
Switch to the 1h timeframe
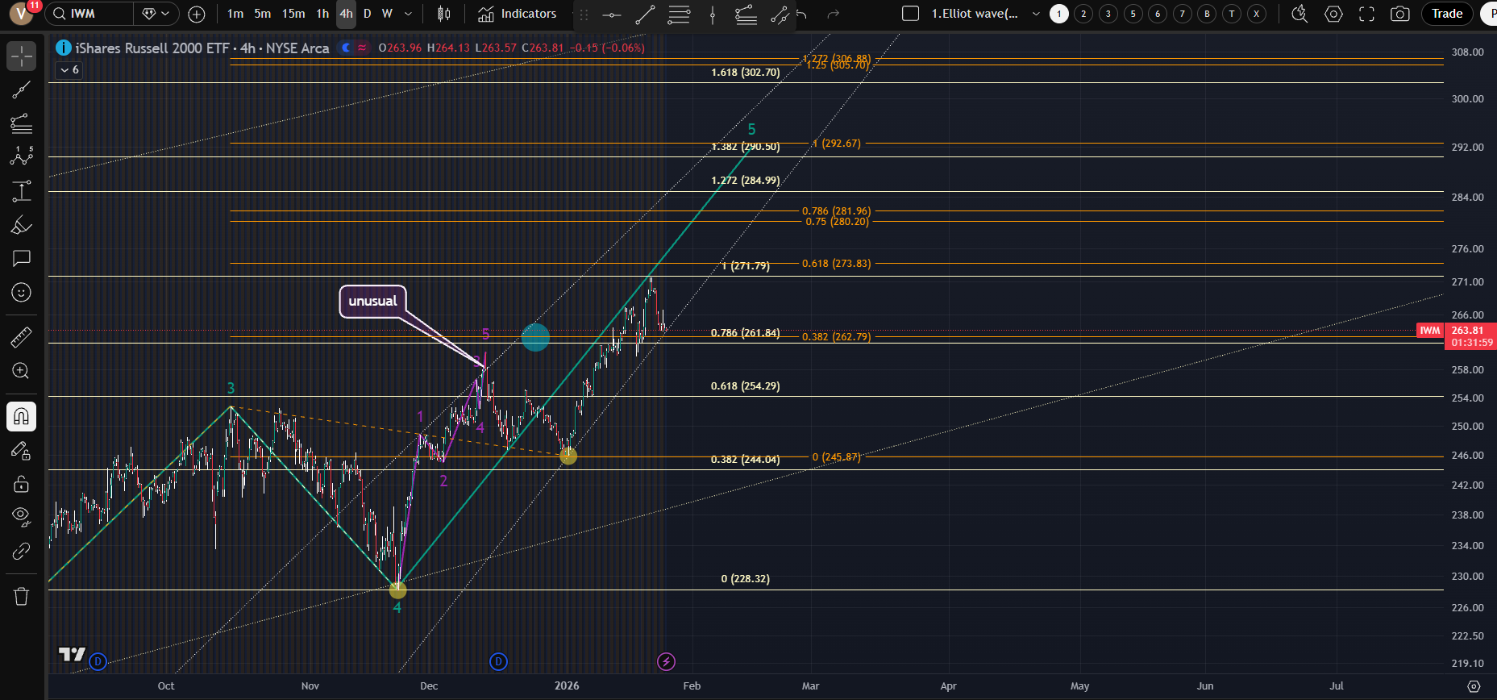pos(322,14)
